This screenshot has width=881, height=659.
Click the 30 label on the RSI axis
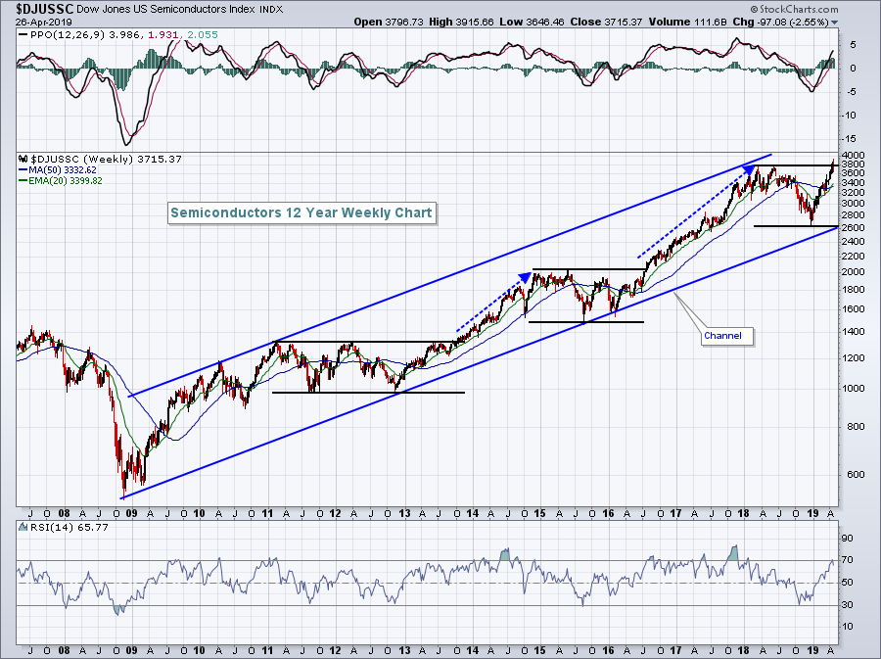pyautogui.click(x=848, y=604)
